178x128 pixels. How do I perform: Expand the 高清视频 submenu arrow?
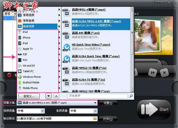(59, 26)
